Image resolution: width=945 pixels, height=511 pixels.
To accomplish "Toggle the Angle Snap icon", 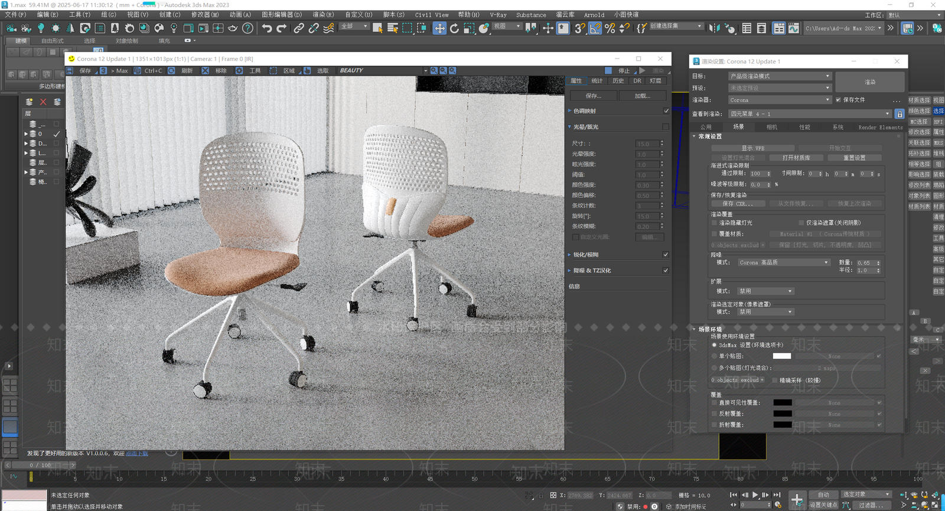I will click(x=595, y=28).
